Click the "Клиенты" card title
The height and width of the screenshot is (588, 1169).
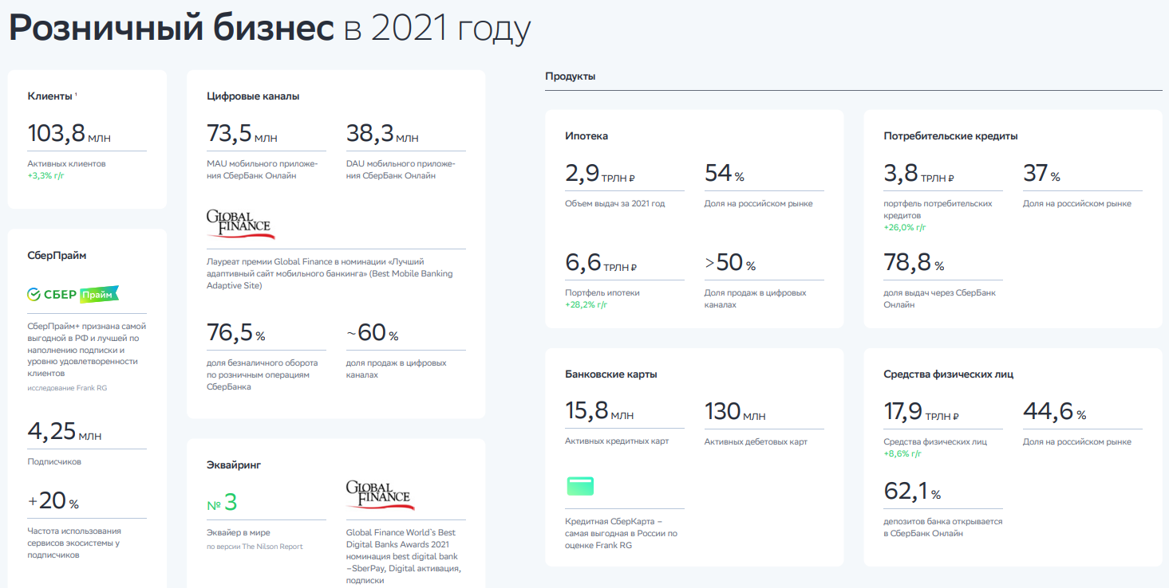[x=50, y=96]
